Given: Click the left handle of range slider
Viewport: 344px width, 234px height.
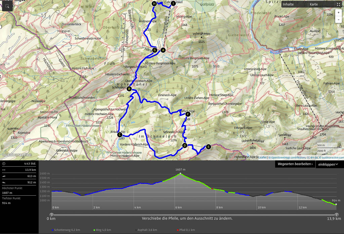Looking at the screenshot, I should (51, 214).
